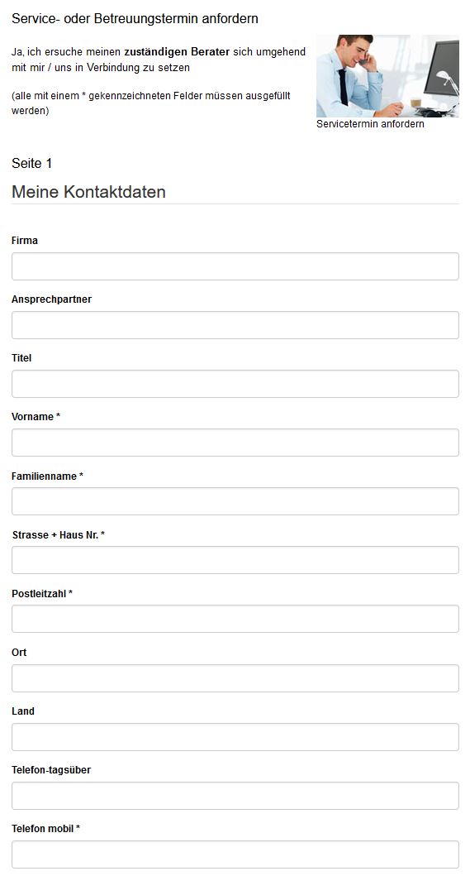Select the Seite 1 heading
Viewport: 470px width, 876px height.
[32, 163]
